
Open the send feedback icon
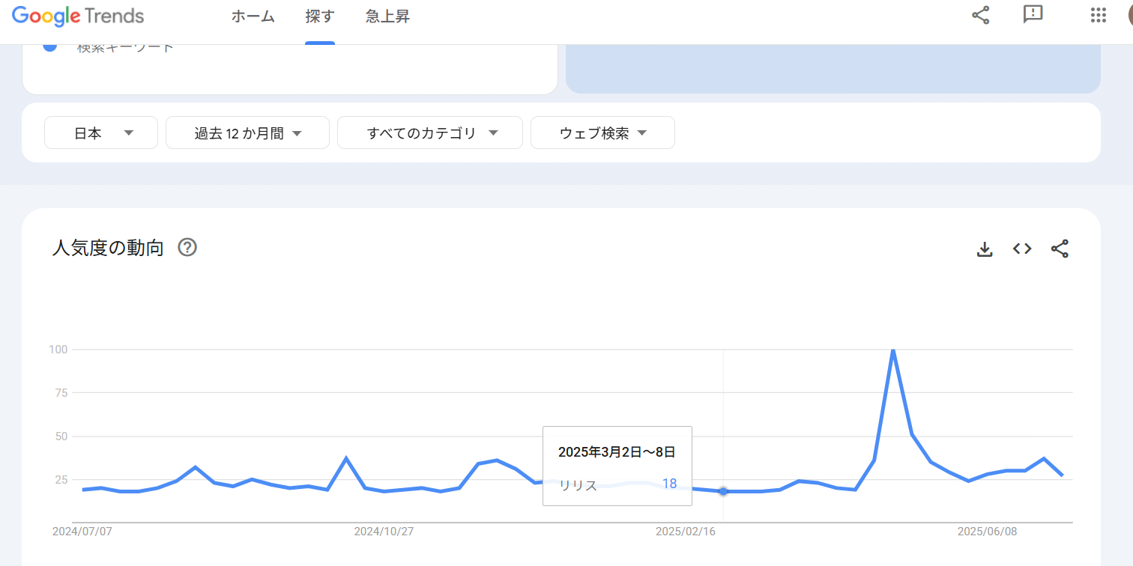(x=1033, y=15)
